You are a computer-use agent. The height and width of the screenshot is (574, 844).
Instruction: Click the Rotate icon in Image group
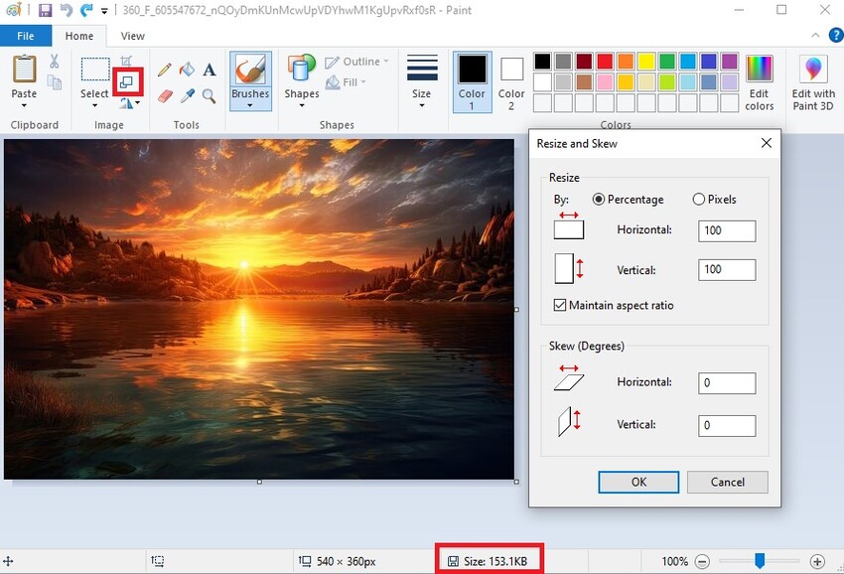coord(126,103)
